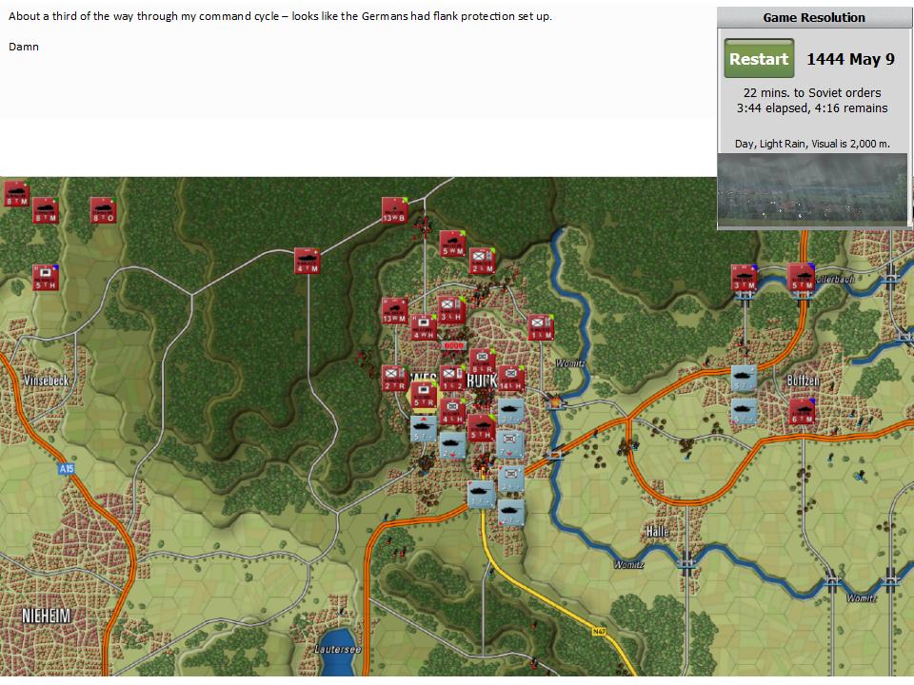Select the red 6 T M tank counter in Boffzen
The image size is (914, 685).
(802, 411)
